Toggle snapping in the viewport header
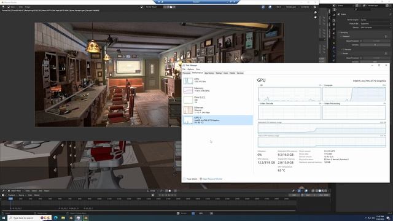Screen dimensions: 393x221 click(166, 191)
